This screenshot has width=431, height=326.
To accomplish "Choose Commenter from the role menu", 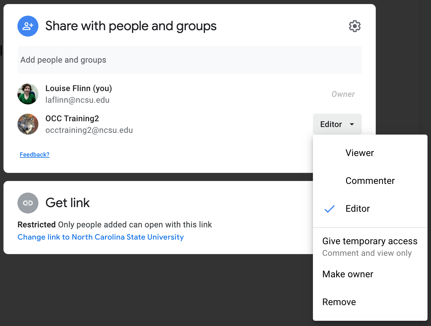I will (x=370, y=181).
